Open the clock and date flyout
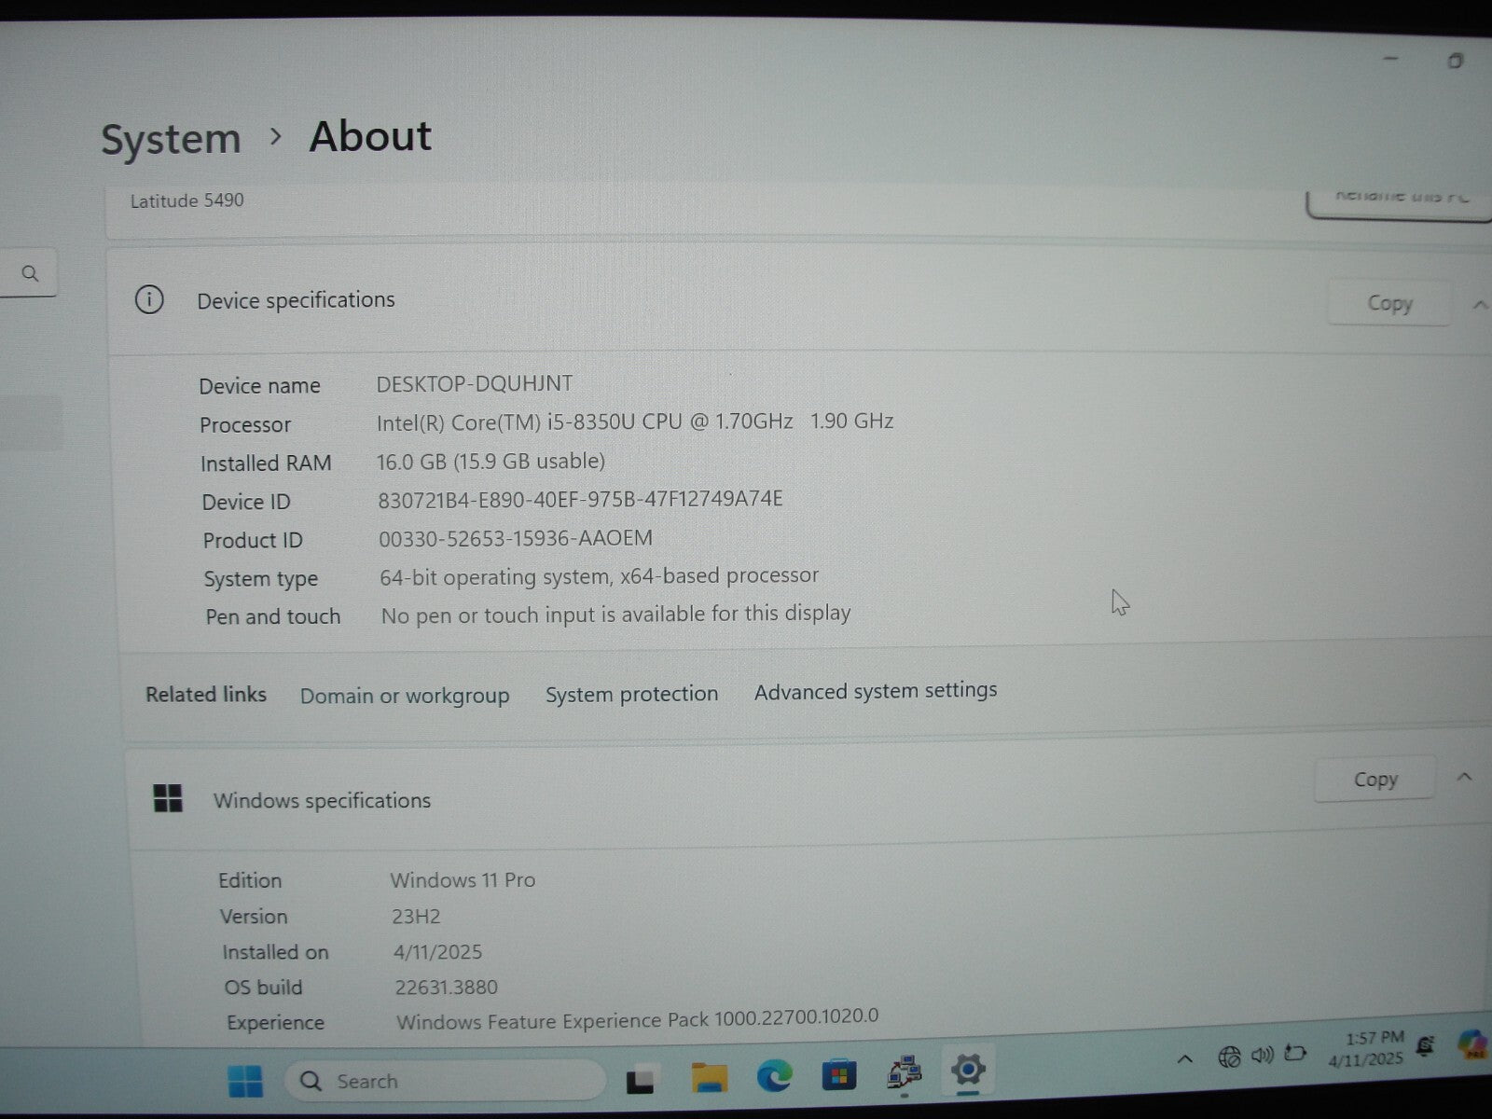Image resolution: width=1492 pixels, height=1119 pixels. click(1367, 1048)
